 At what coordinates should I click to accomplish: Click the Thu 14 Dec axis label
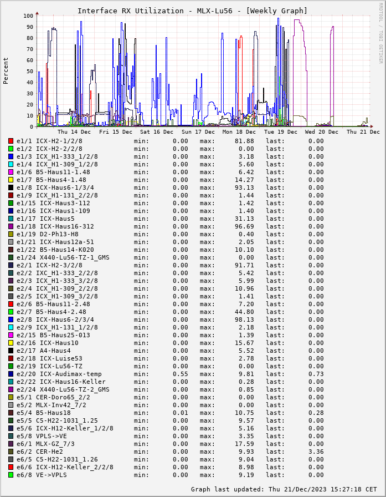(74, 132)
